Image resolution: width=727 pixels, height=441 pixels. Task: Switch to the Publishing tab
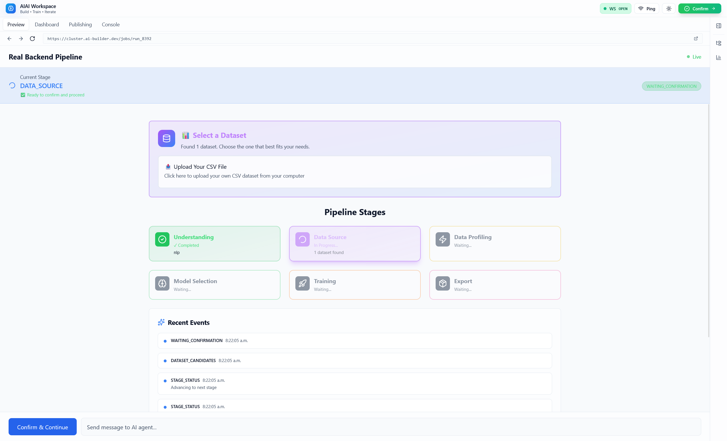(80, 25)
